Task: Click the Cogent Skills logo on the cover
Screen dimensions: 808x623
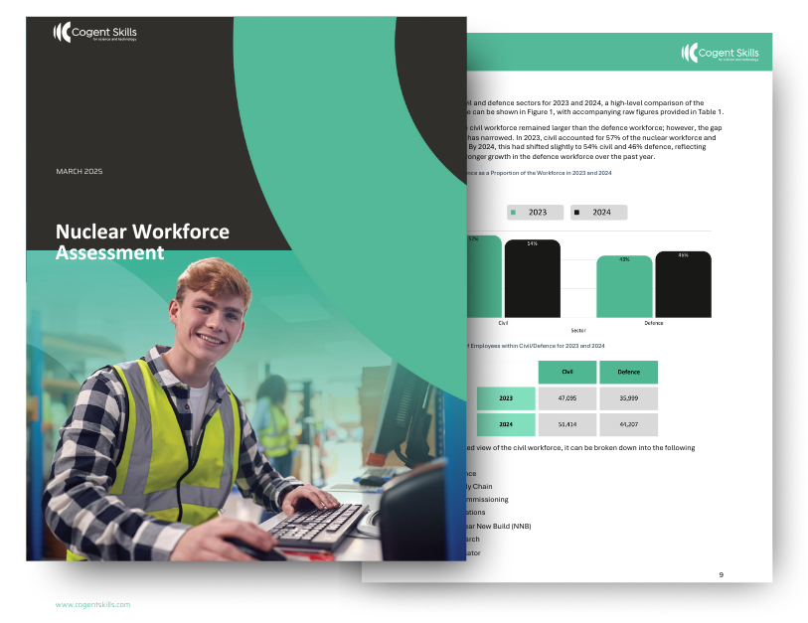Action: tap(94, 32)
